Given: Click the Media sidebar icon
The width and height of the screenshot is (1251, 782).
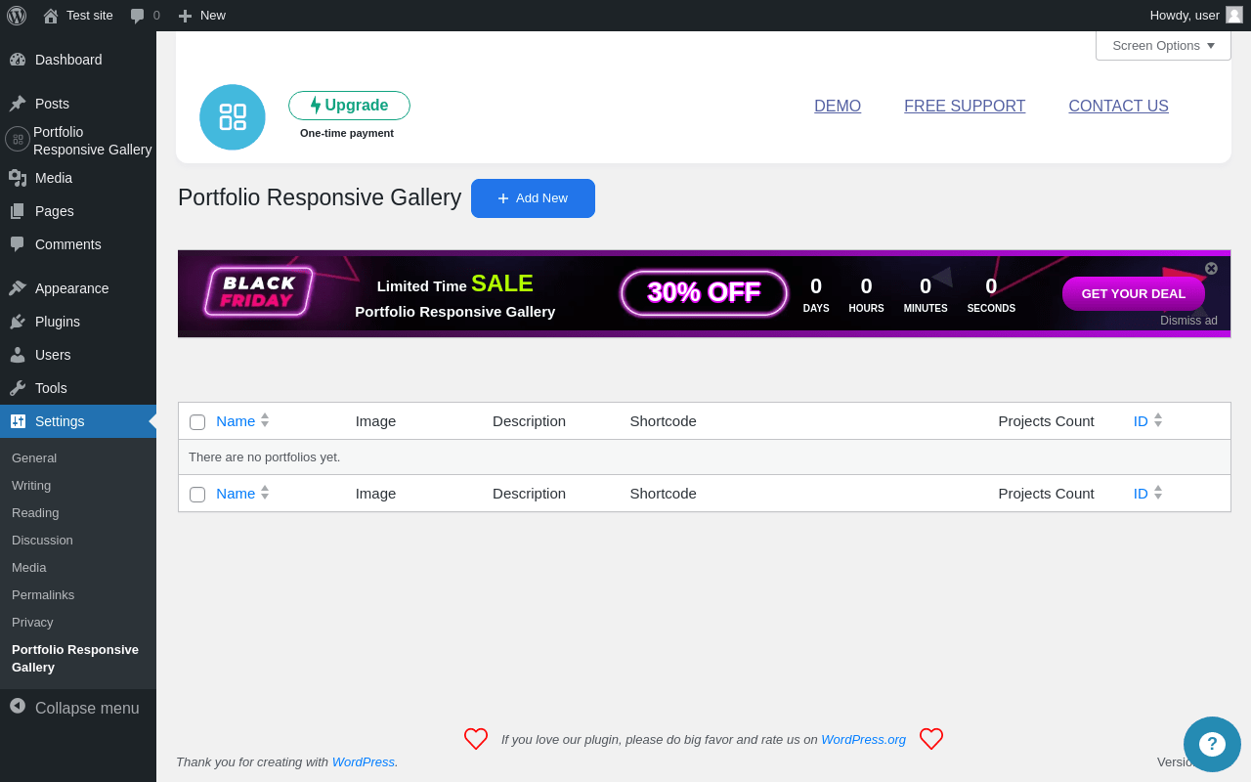Looking at the screenshot, I should click(18, 178).
